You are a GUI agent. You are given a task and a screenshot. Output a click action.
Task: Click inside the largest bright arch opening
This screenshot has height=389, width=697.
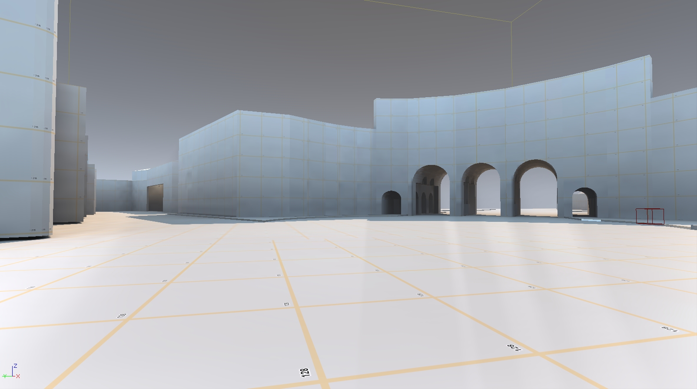tap(538, 191)
